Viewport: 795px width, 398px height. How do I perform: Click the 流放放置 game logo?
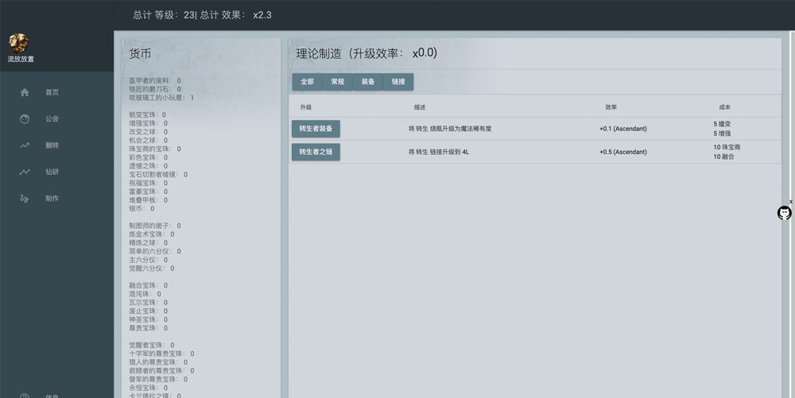19,44
